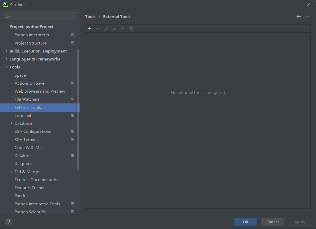This screenshot has width=316, height=229.
Task: Select External Tools in the tree
Action: (40, 107)
